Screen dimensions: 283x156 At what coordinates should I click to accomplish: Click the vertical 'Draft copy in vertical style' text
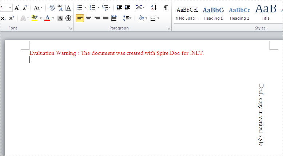[x=261, y=115]
